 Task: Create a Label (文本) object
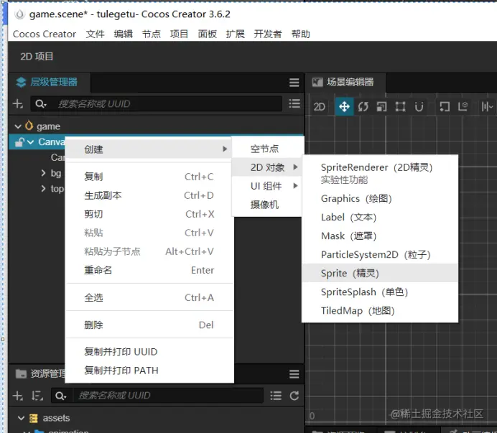click(380, 217)
